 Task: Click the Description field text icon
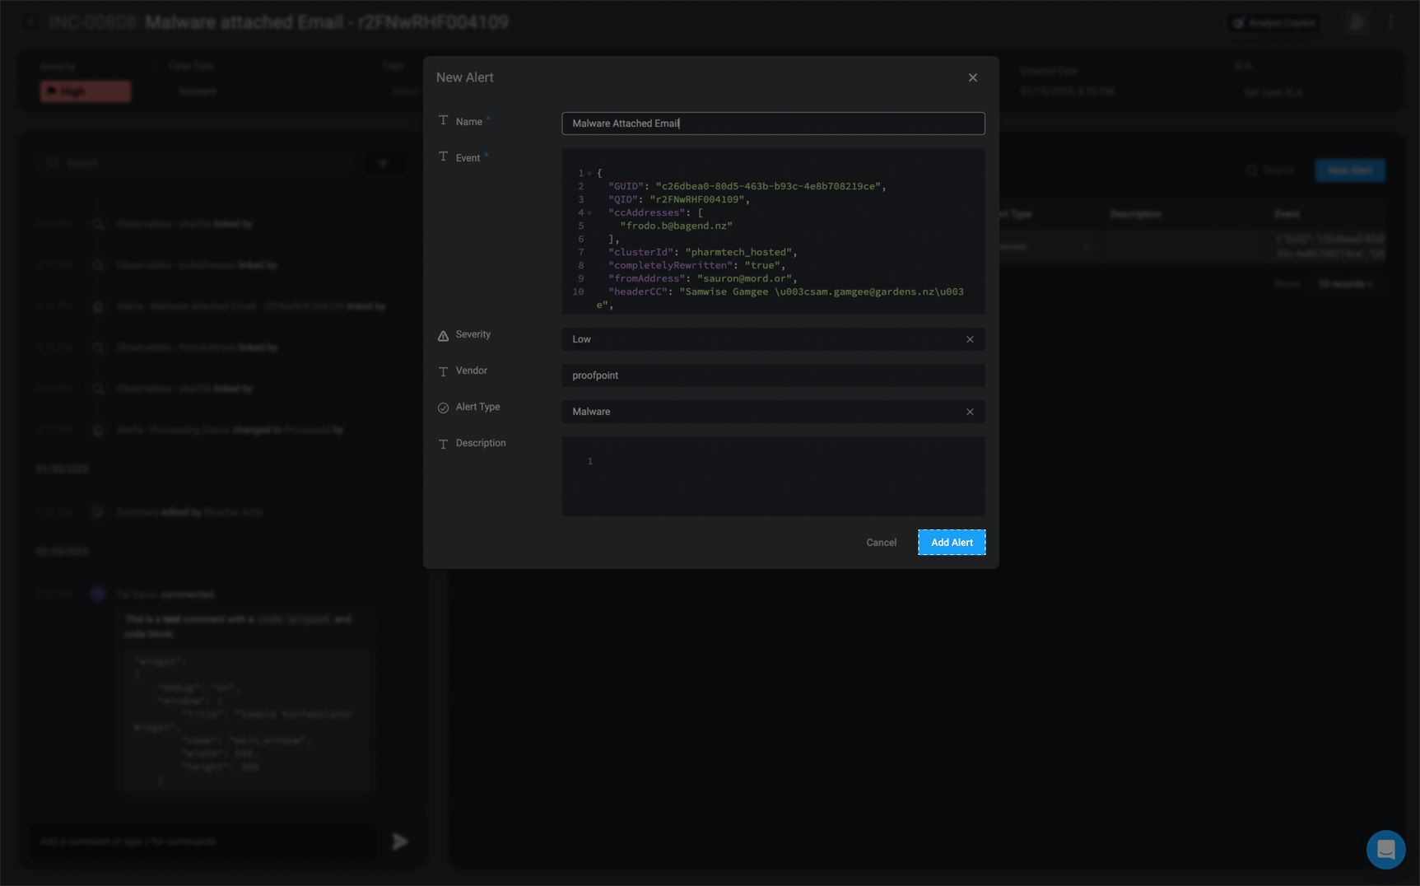[x=443, y=444]
